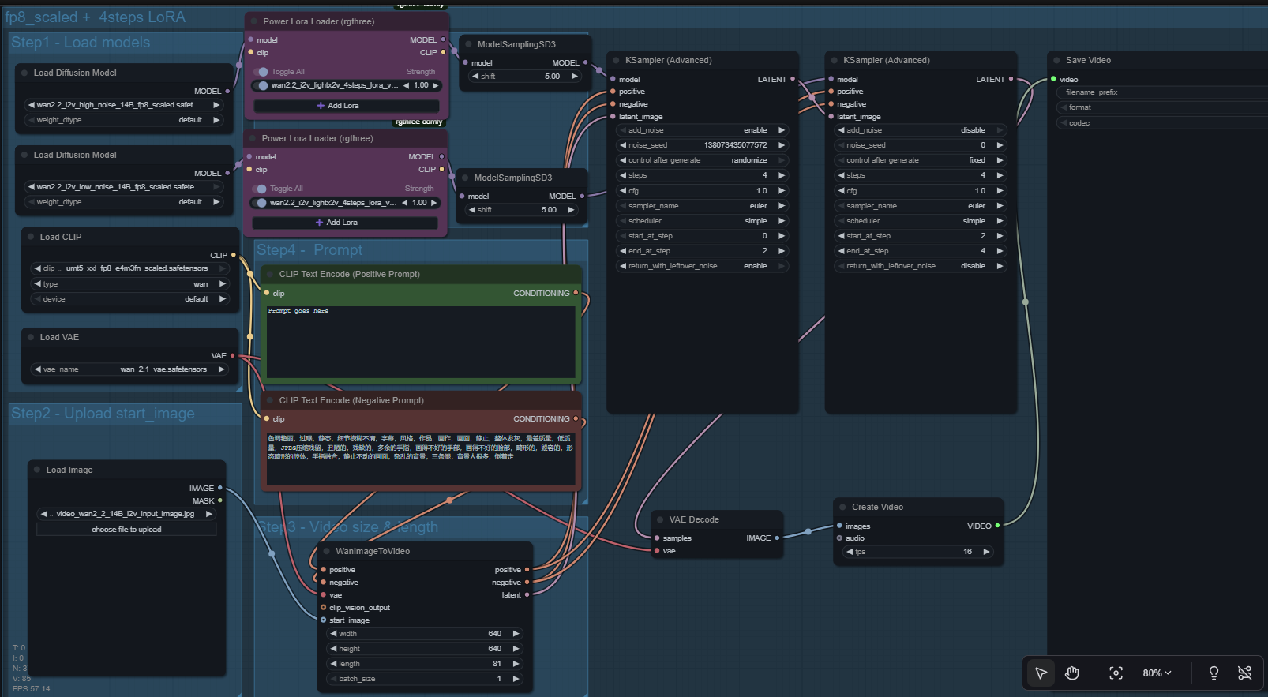Click the length value 81 in WanImageToVideo

tap(496, 664)
